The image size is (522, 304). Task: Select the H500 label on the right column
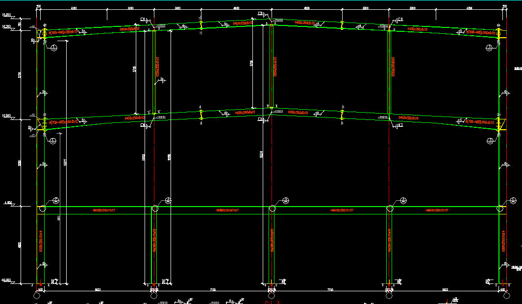503,241
